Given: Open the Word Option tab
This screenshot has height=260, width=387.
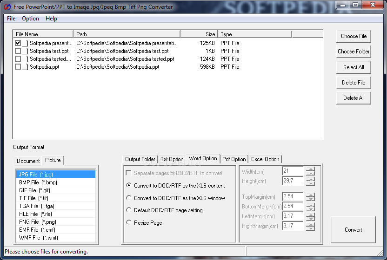Looking at the screenshot, I should pyautogui.click(x=203, y=158).
